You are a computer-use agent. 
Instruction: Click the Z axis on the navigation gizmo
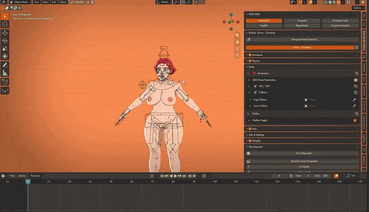[231, 15]
